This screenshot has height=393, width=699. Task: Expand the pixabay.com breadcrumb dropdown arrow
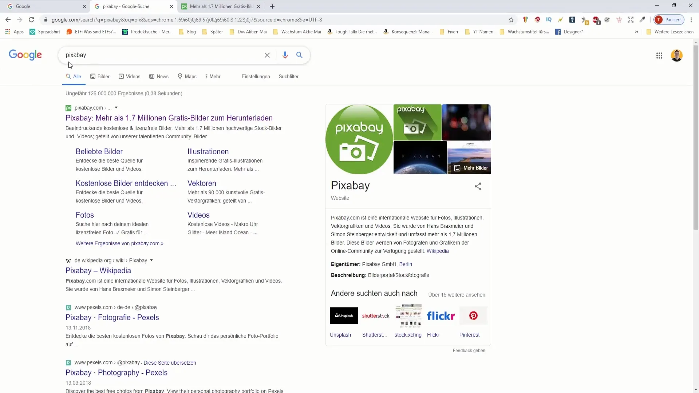[x=116, y=107]
